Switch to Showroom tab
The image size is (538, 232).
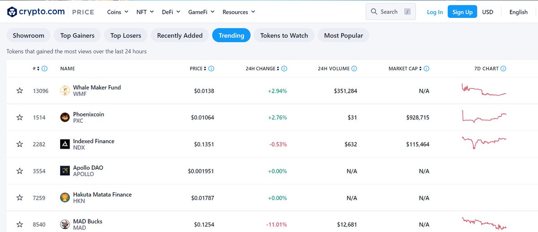(x=28, y=35)
